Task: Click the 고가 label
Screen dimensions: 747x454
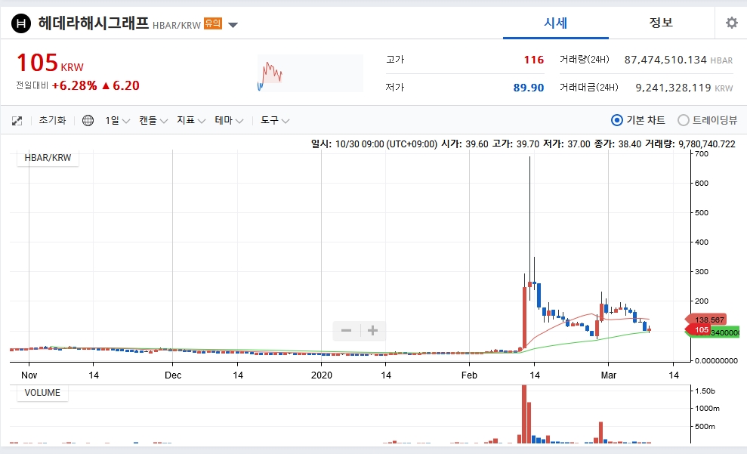Action: tap(395, 60)
